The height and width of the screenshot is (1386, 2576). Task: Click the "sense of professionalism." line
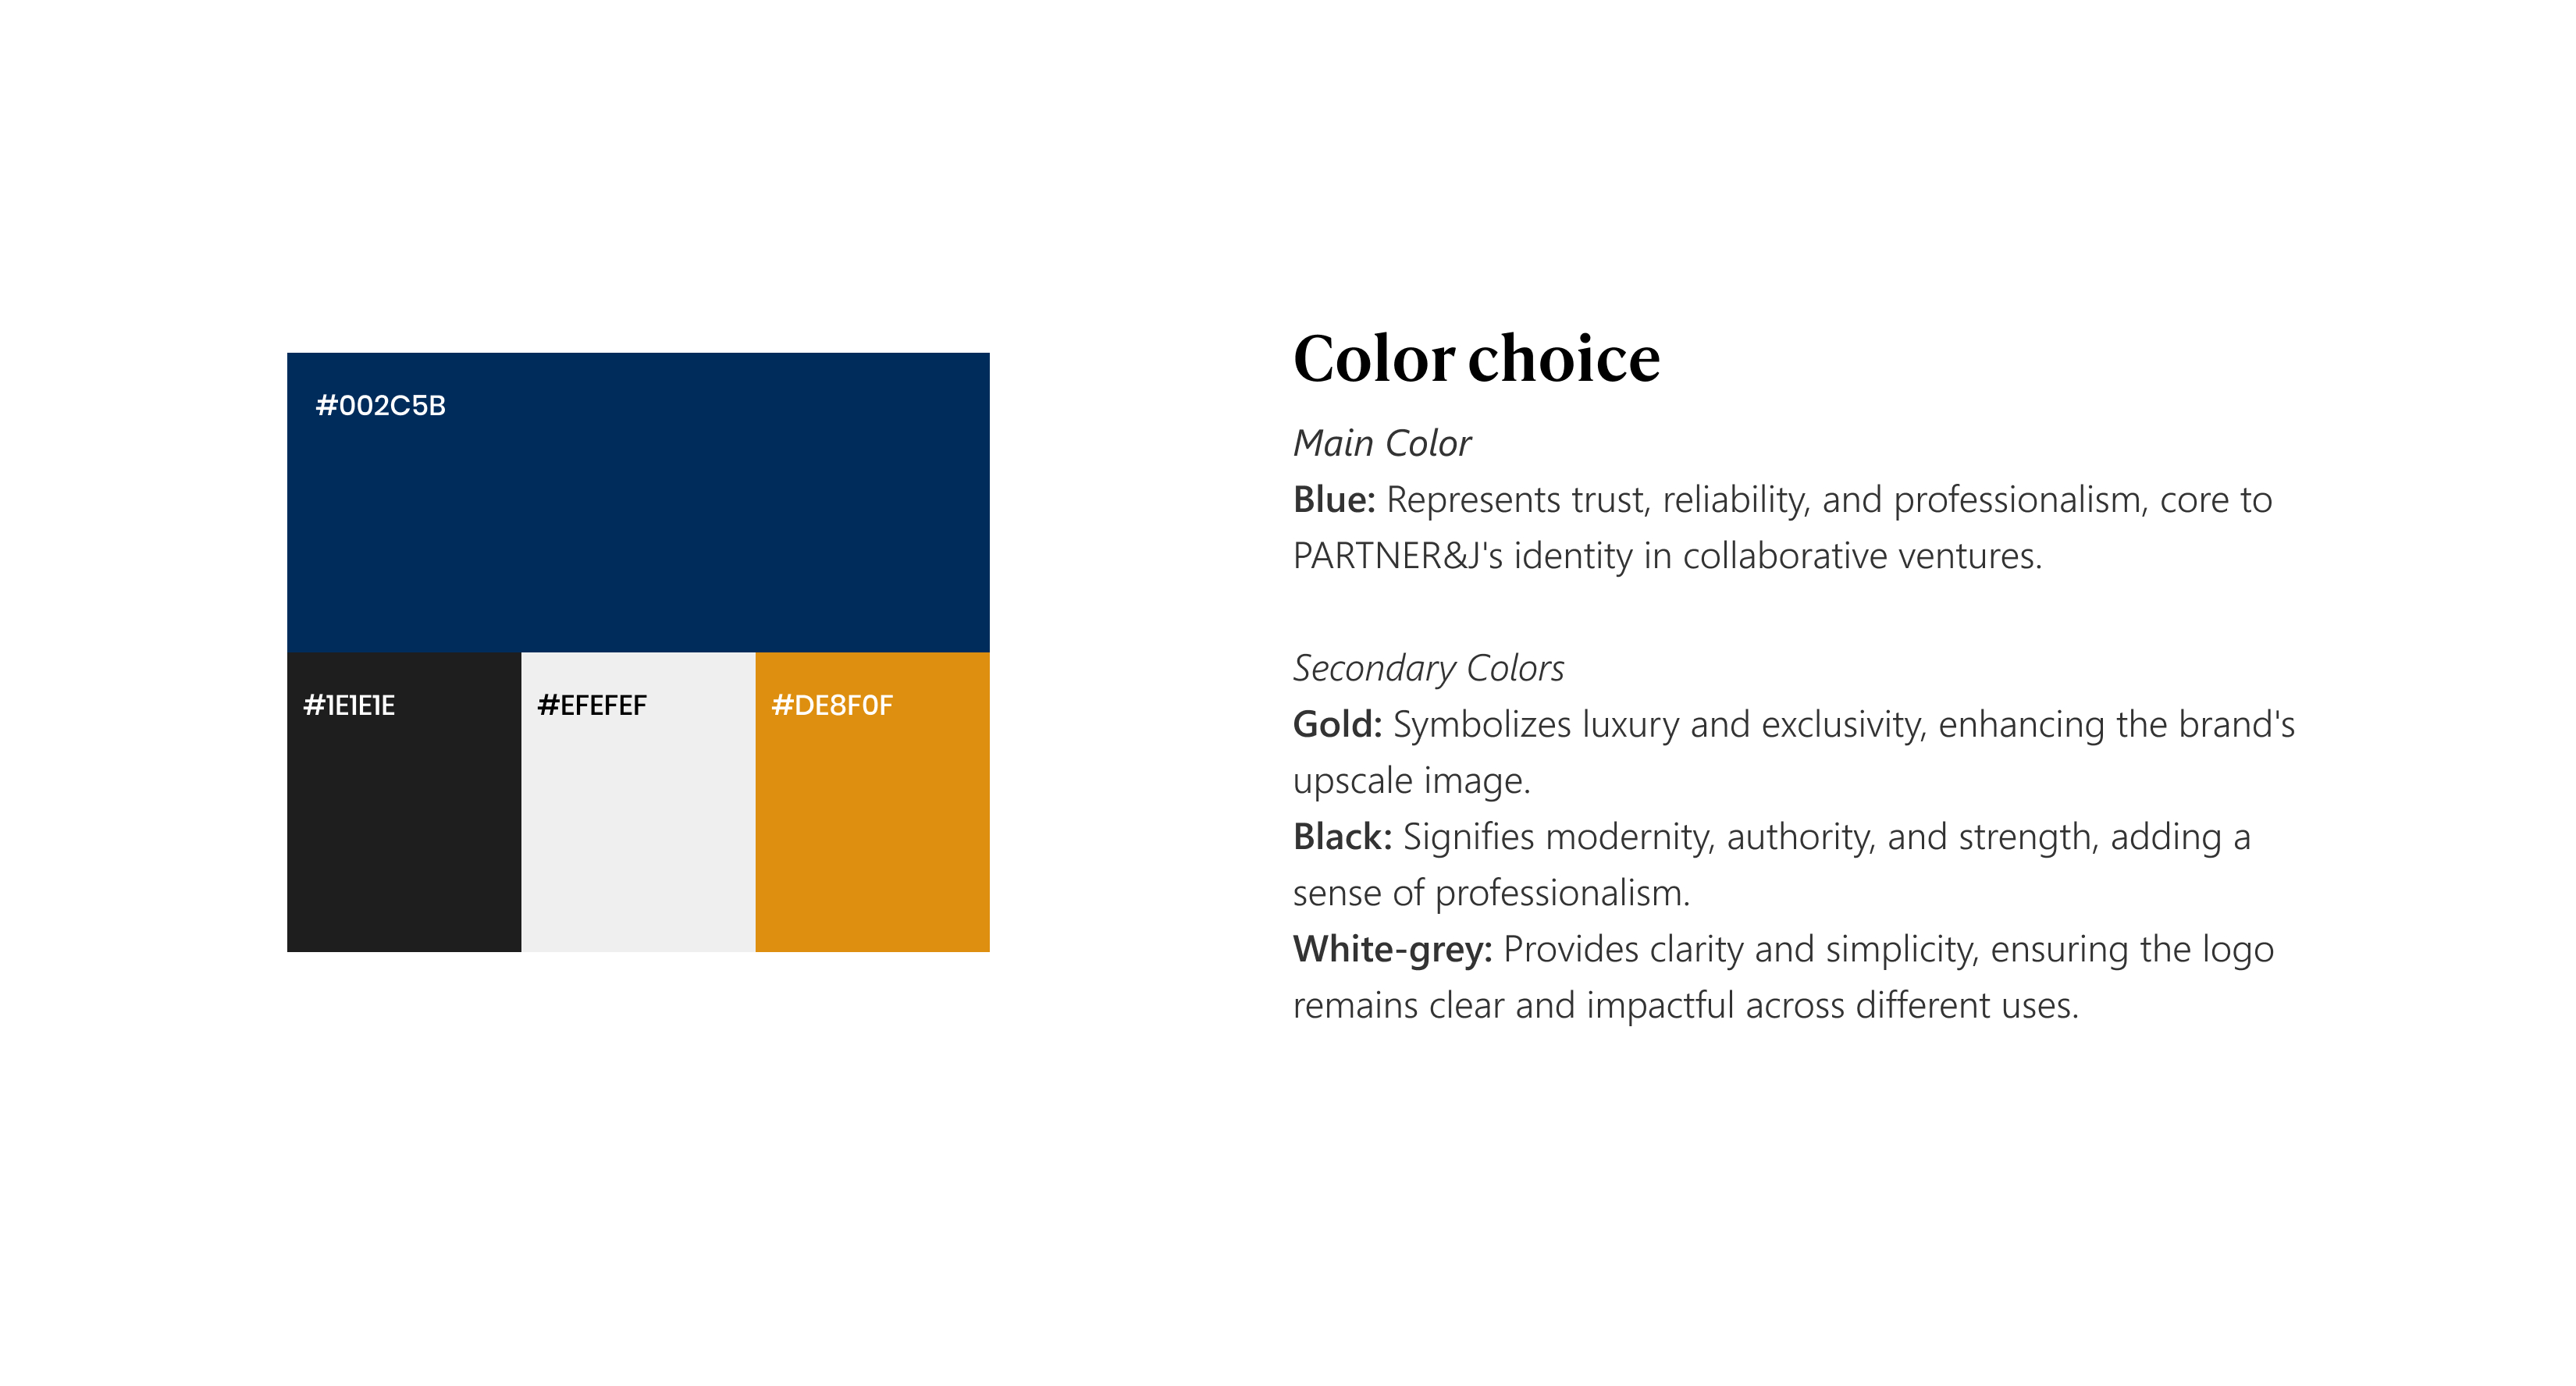click(x=1491, y=893)
